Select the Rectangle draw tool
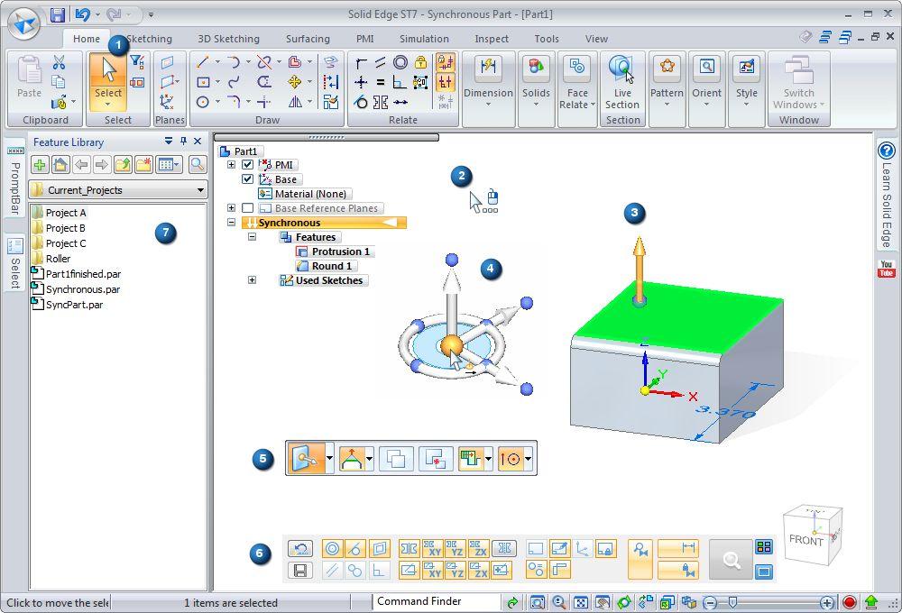902x613 pixels. 202,82
